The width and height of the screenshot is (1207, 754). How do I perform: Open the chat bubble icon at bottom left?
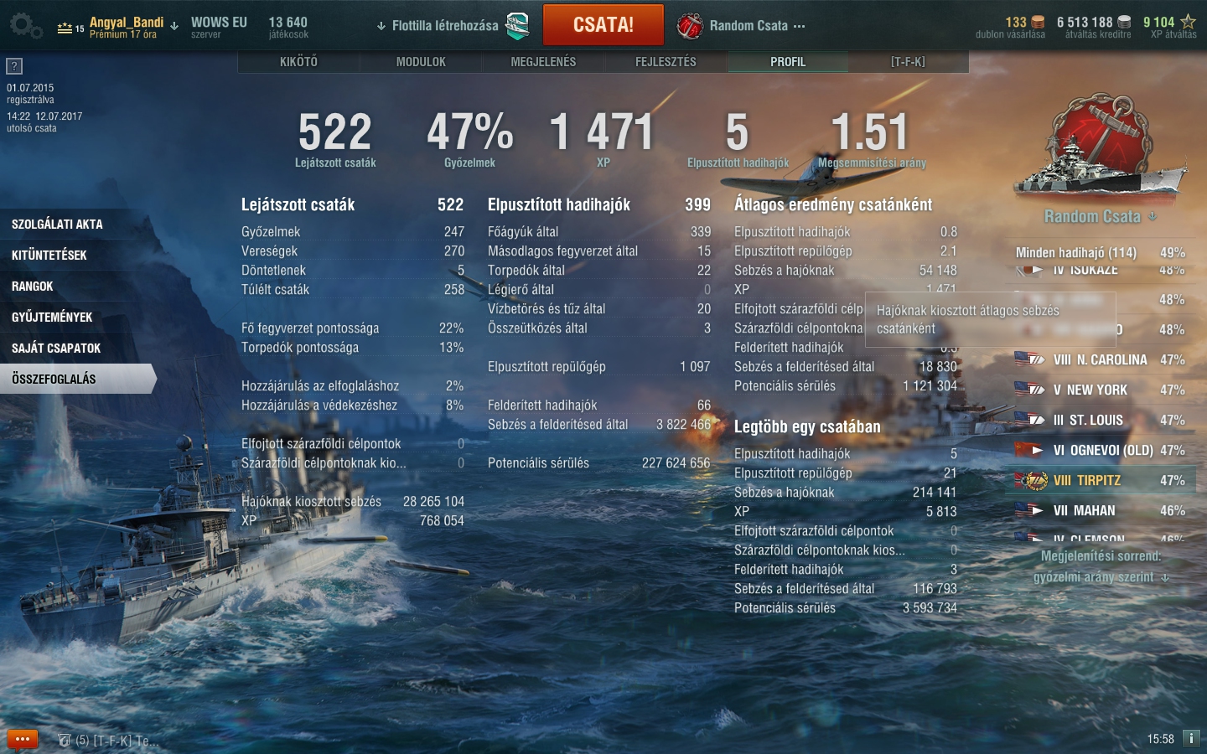point(23,739)
